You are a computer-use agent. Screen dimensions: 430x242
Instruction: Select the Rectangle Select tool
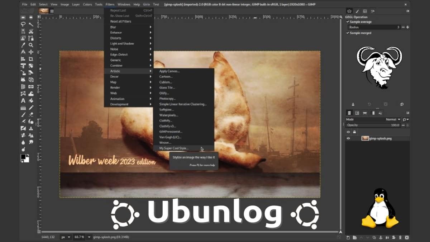(23, 17)
